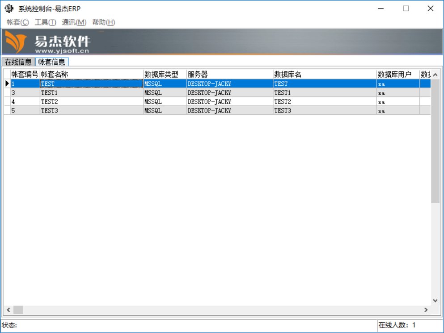Viewport: 444px width, 333px height.
Task: Click the 易杰软件 logo in the banner
Action: click(47, 43)
